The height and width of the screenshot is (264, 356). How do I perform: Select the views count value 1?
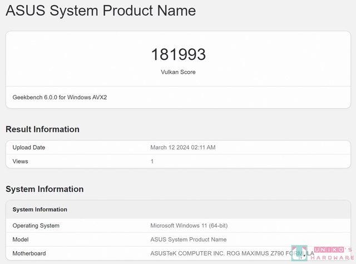click(152, 161)
